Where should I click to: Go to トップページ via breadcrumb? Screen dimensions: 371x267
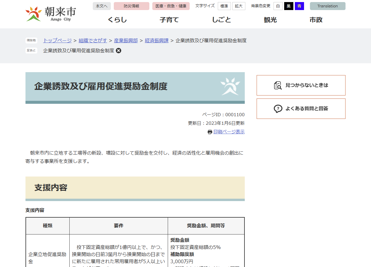coord(57,41)
